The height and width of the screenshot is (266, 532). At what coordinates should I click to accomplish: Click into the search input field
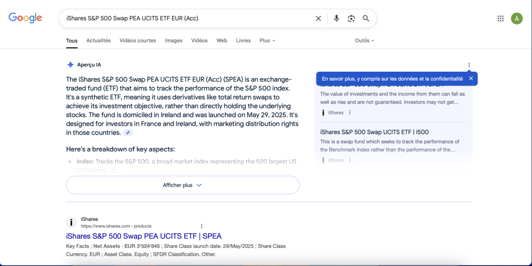[x=187, y=18]
